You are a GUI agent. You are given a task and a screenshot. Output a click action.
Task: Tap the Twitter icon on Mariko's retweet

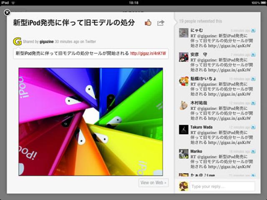253,151
